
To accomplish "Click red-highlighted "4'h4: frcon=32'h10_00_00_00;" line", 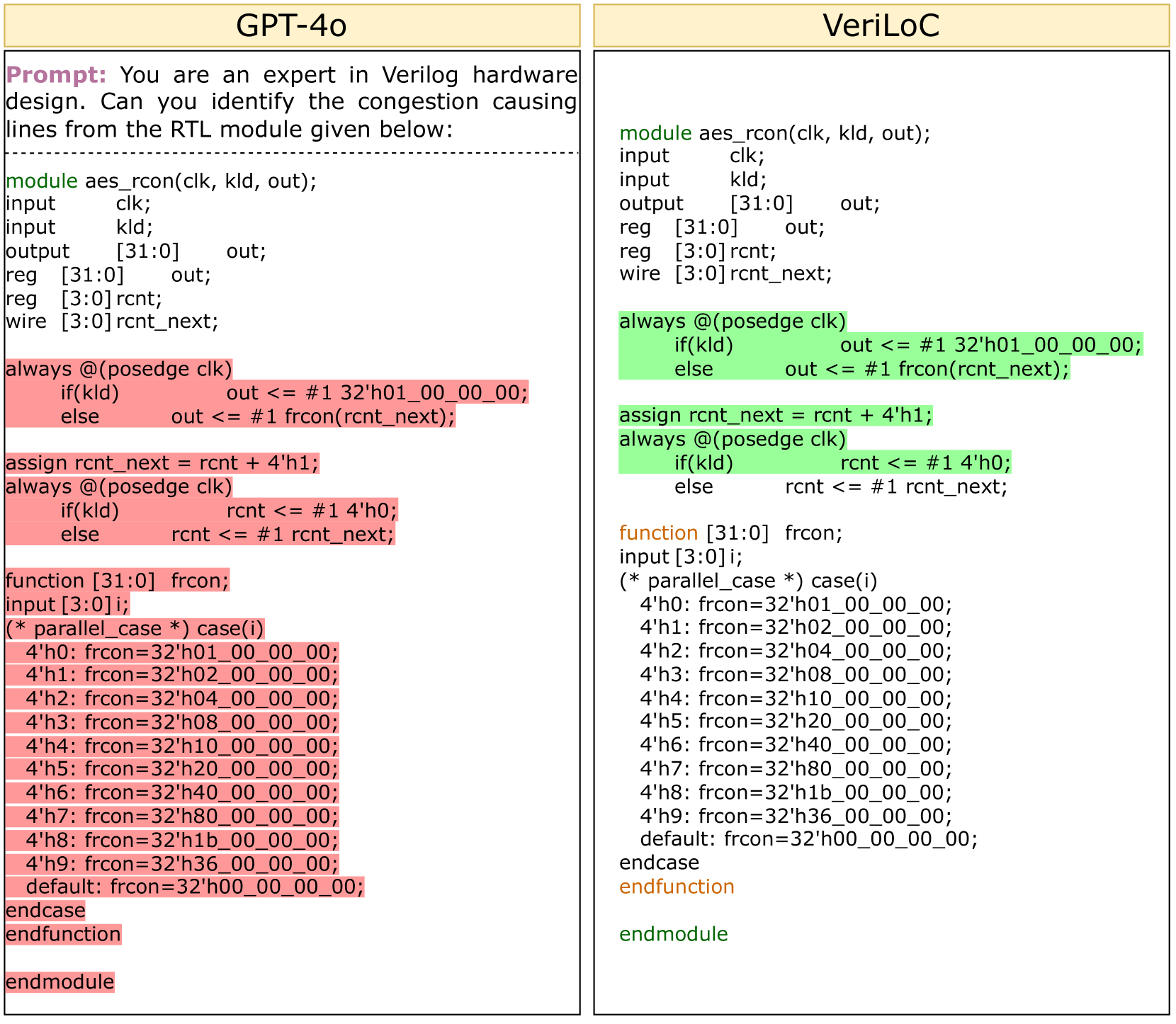I will 172,746.
